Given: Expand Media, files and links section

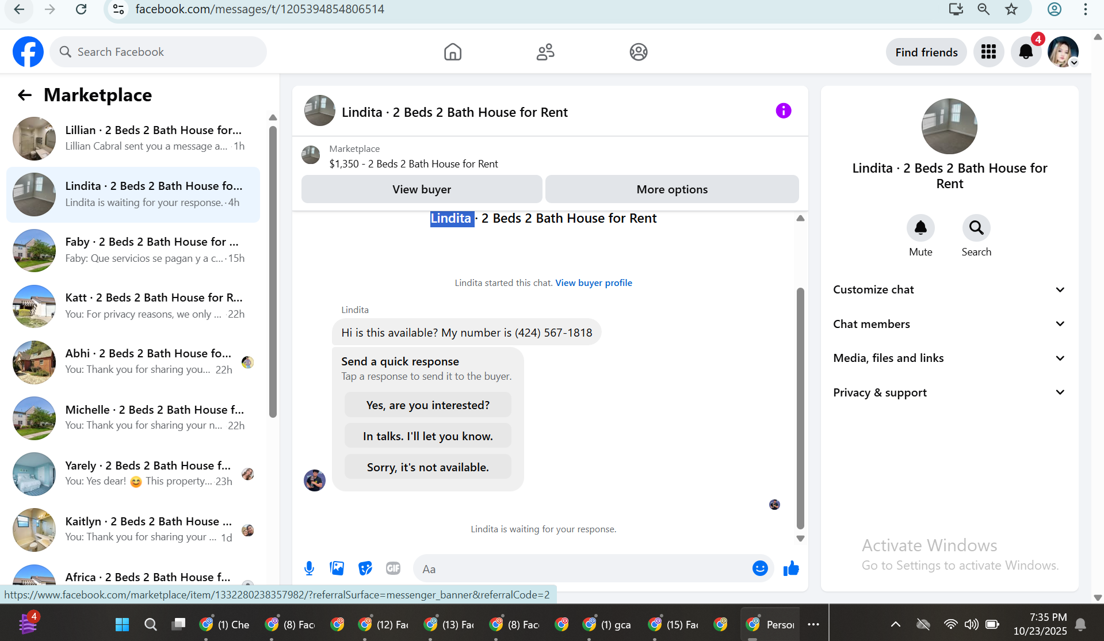Looking at the screenshot, I should click(949, 358).
